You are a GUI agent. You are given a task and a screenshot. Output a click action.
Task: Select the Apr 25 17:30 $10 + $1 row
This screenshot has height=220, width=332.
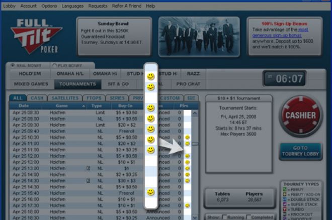(101, 205)
